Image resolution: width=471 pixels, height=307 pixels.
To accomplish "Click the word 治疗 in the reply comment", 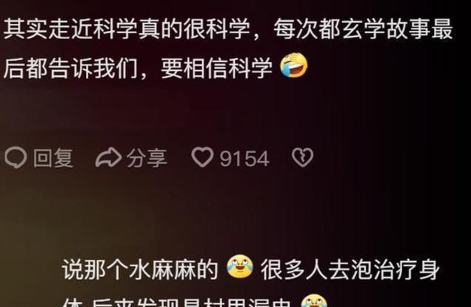I will 395,270.
